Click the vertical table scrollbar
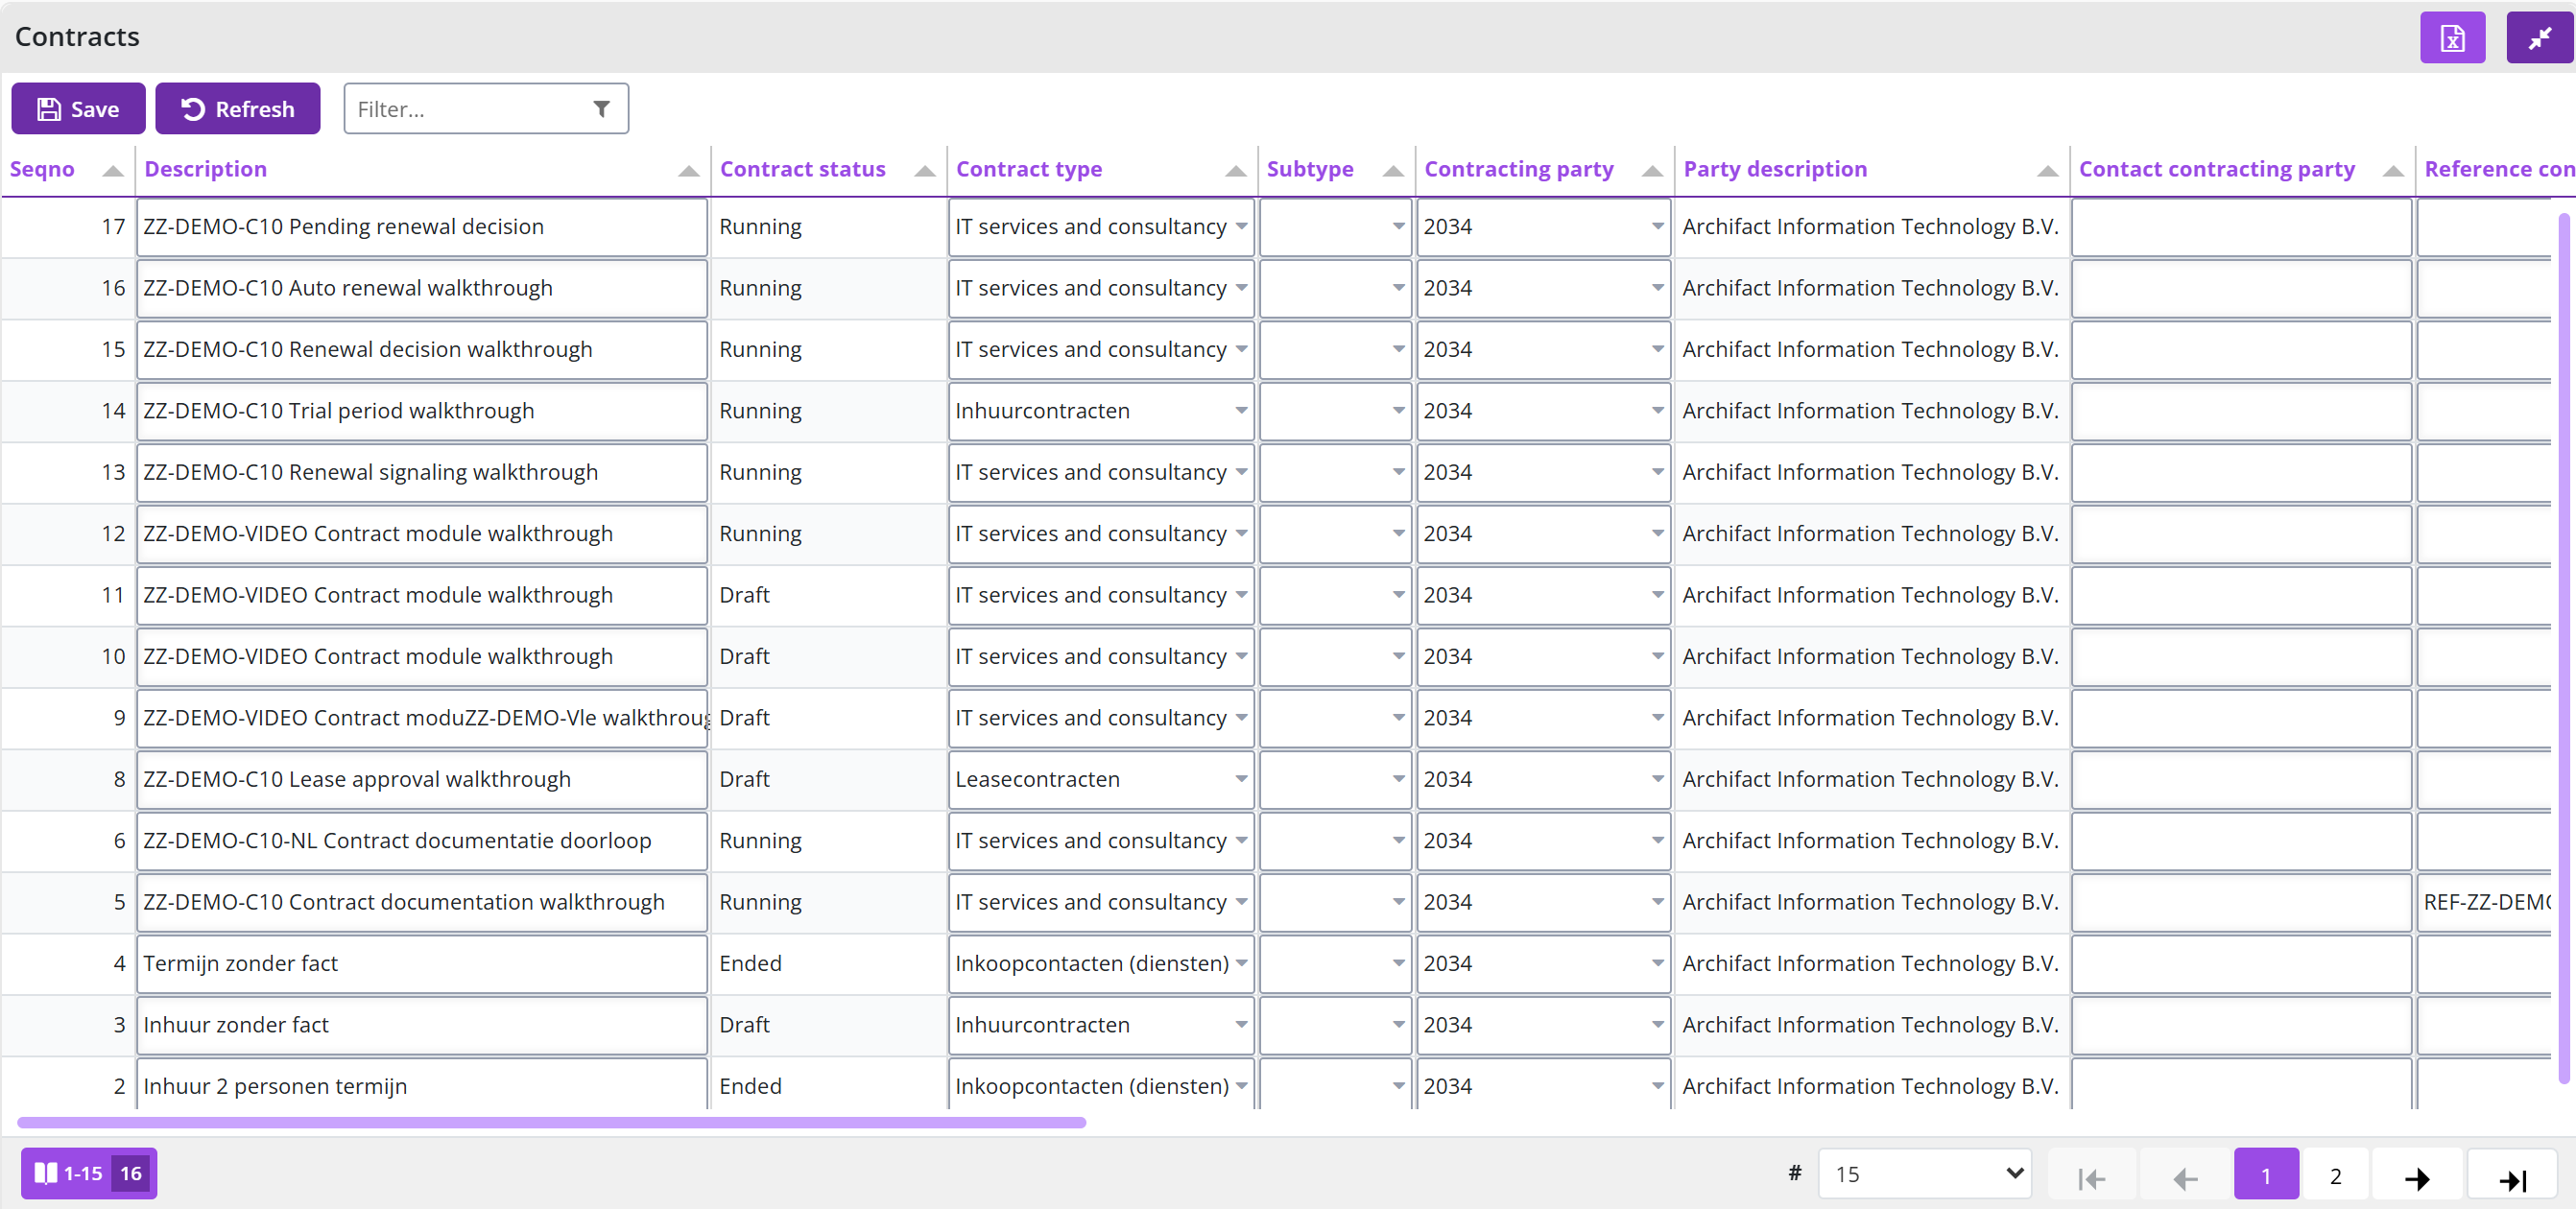This screenshot has width=2576, height=1209. click(2563, 648)
